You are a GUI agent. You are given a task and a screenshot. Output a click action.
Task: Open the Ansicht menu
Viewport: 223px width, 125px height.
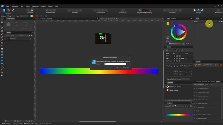click(43, 6)
